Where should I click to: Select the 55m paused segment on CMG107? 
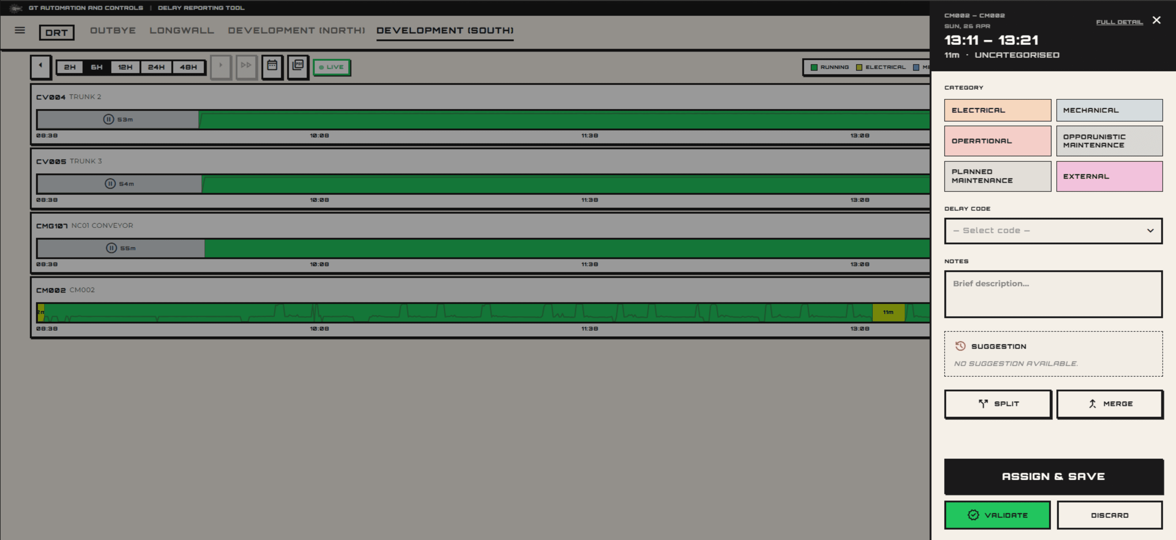tap(121, 248)
